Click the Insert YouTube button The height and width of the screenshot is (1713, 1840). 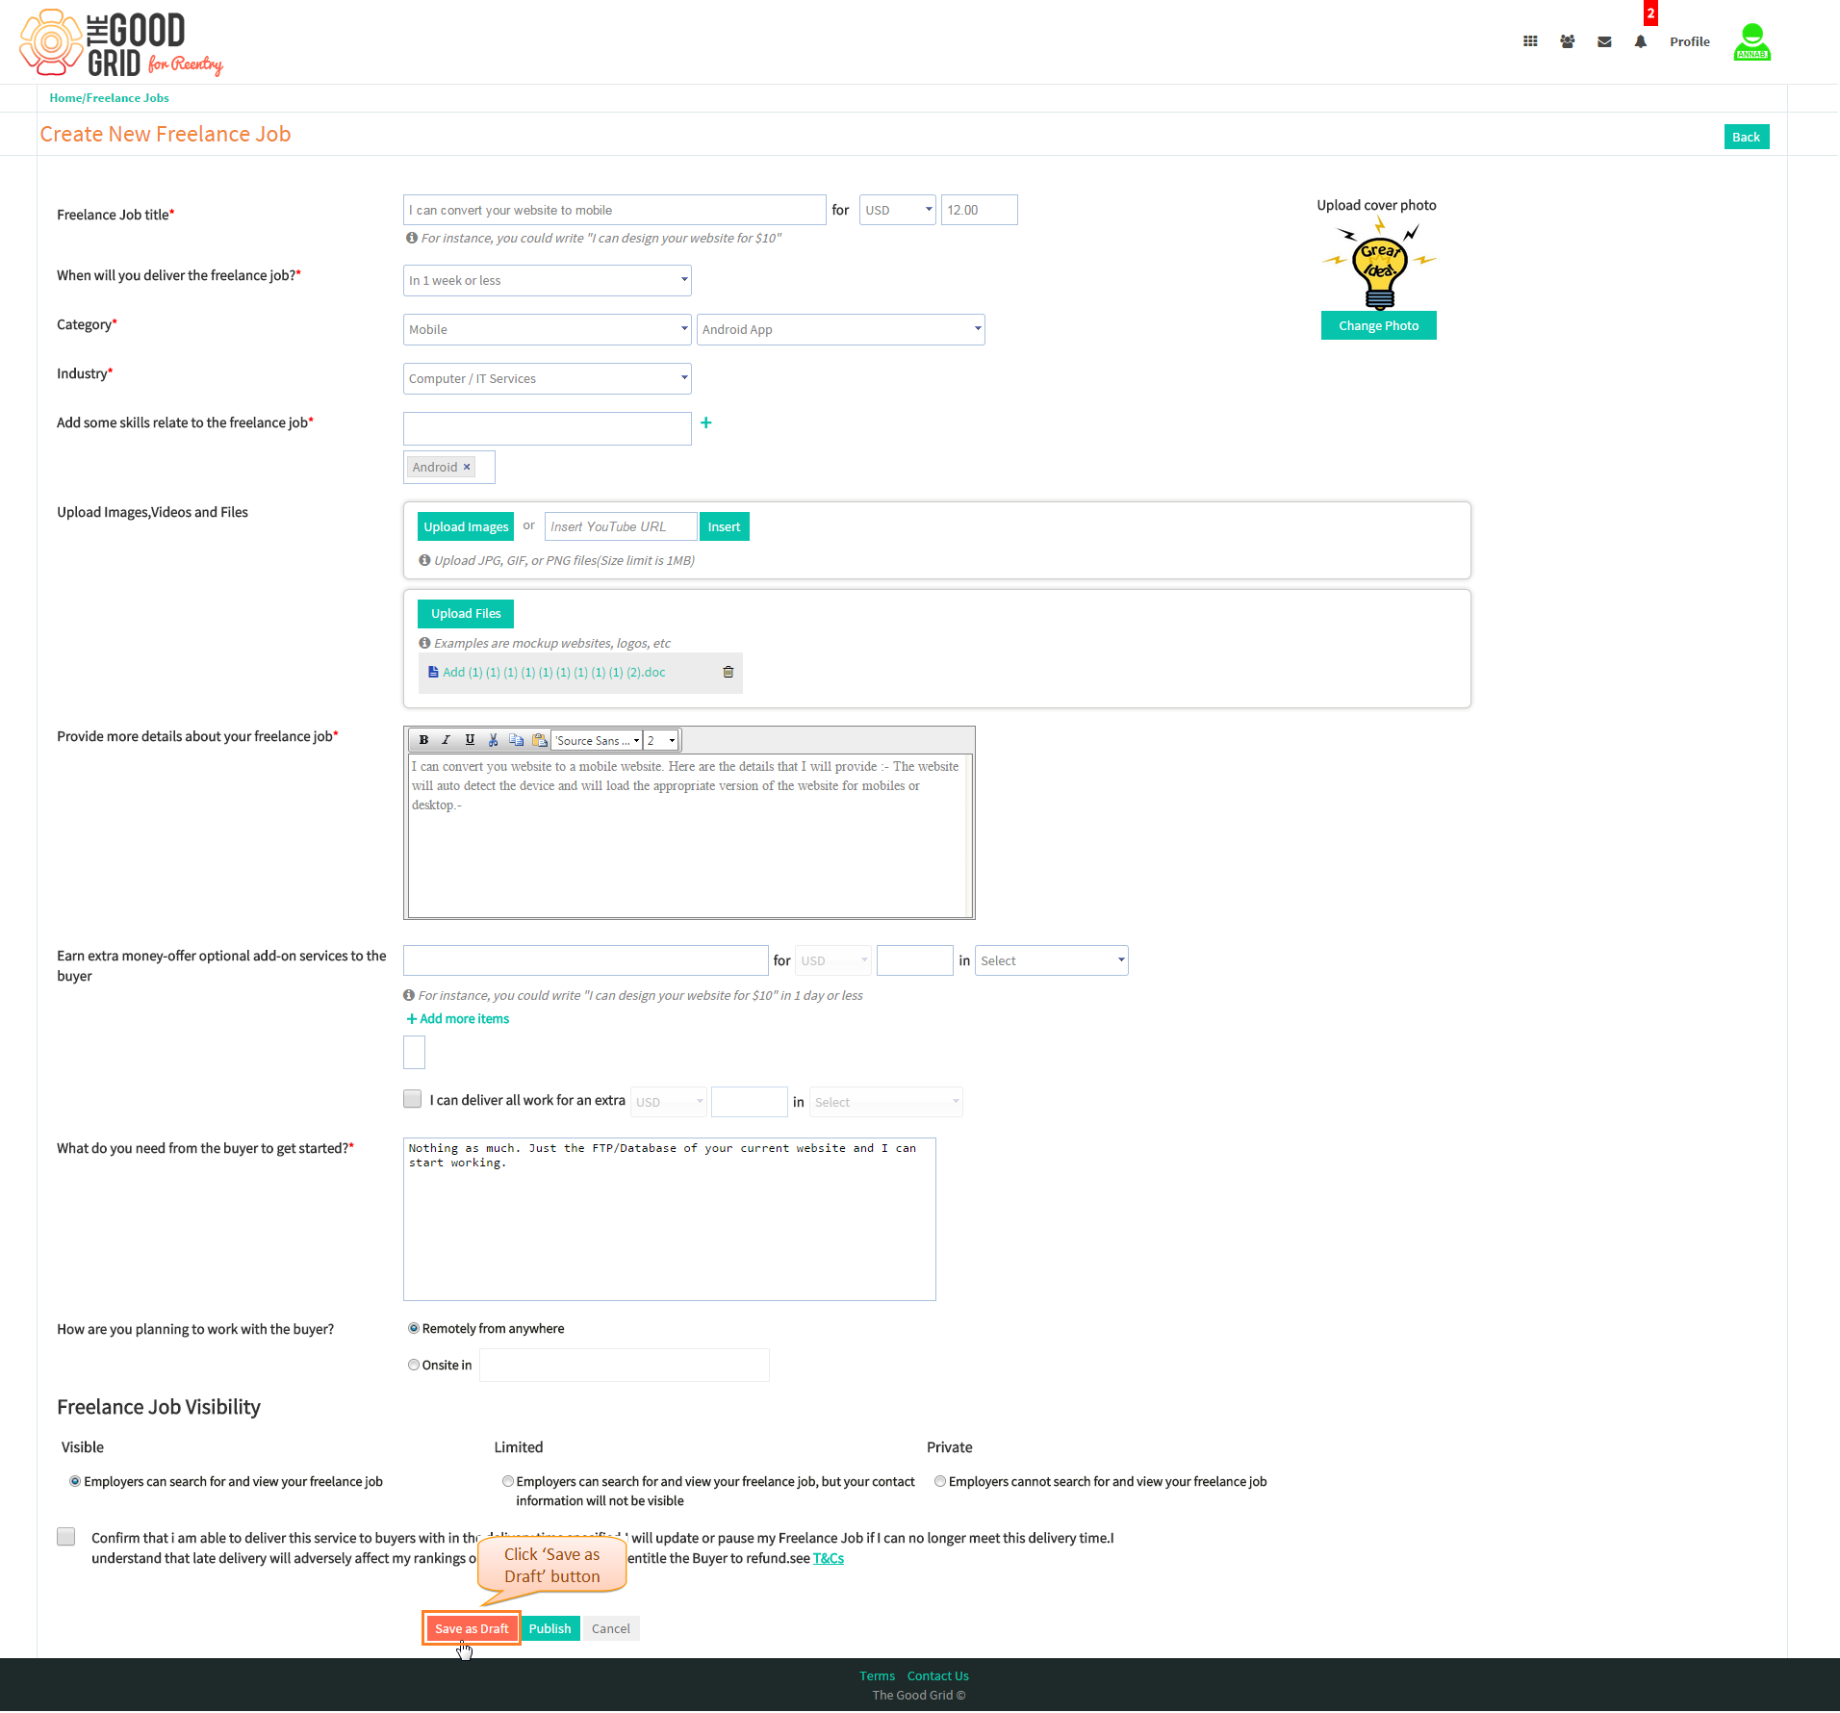click(725, 526)
